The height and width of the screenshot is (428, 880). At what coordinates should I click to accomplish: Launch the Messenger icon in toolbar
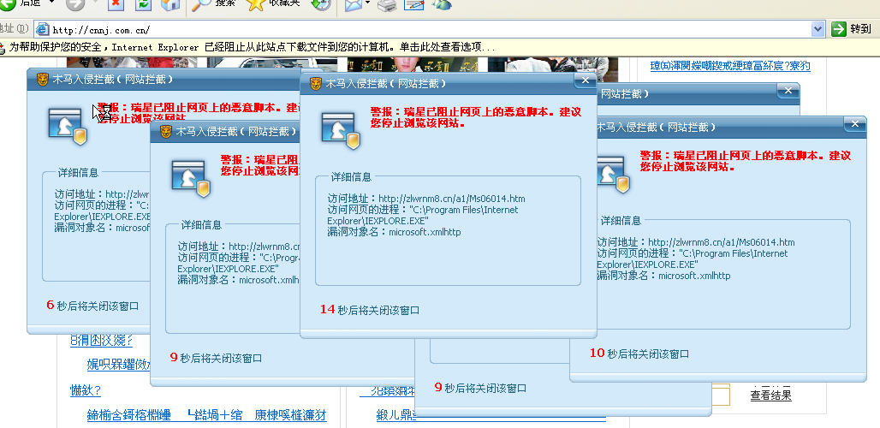[x=442, y=4]
